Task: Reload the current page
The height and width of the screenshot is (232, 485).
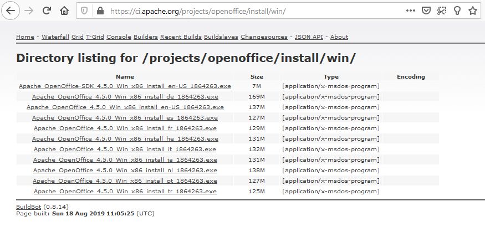Action: (47, 11)
